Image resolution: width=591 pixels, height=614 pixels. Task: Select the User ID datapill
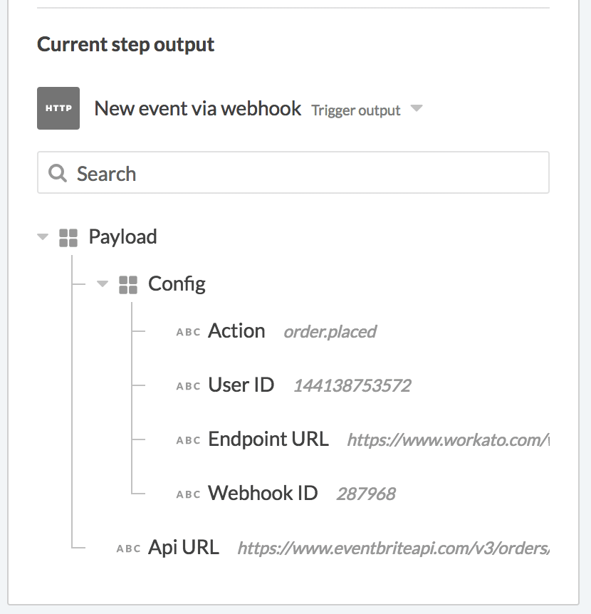pos(241,385)
